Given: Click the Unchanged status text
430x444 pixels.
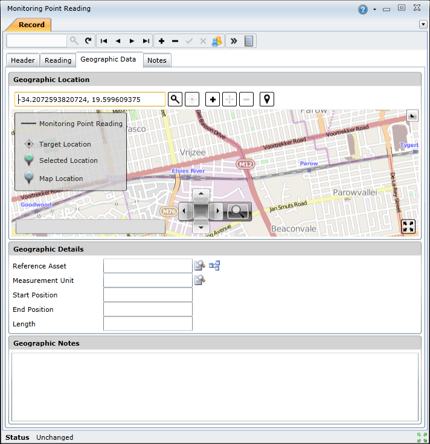Looking at the screenshot, I should point(55,437).
